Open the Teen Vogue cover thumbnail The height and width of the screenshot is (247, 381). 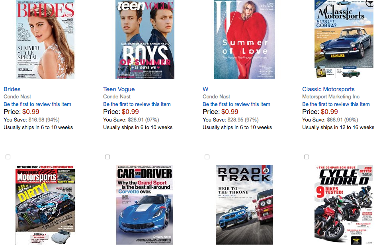[145, 40]
